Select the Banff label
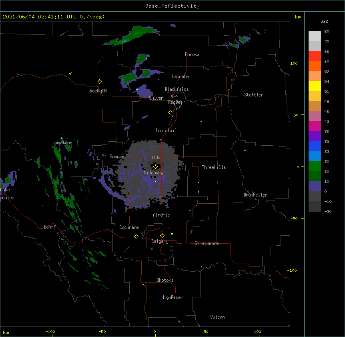Viewport: 345px width, 337px height. (x=50, y=227)
